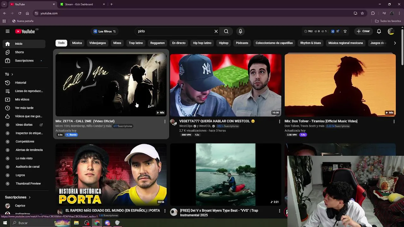Open Chrome media controls icon

click(x=384, y=13)
